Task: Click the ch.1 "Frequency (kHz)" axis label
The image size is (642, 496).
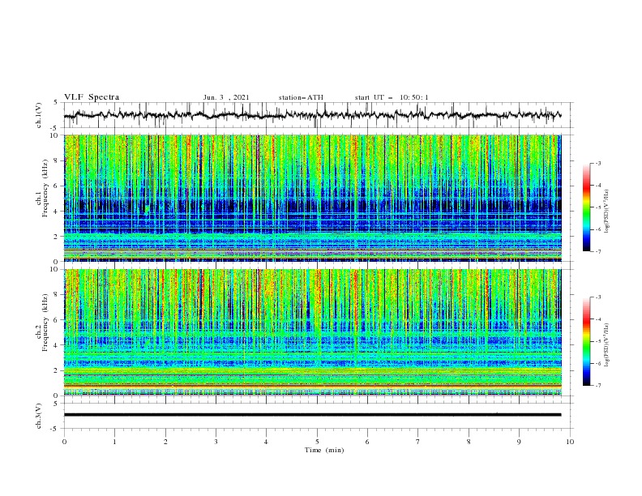Action: coord(45,188)
